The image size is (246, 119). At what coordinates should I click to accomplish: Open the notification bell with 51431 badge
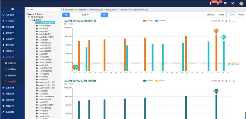coord(210,3)
